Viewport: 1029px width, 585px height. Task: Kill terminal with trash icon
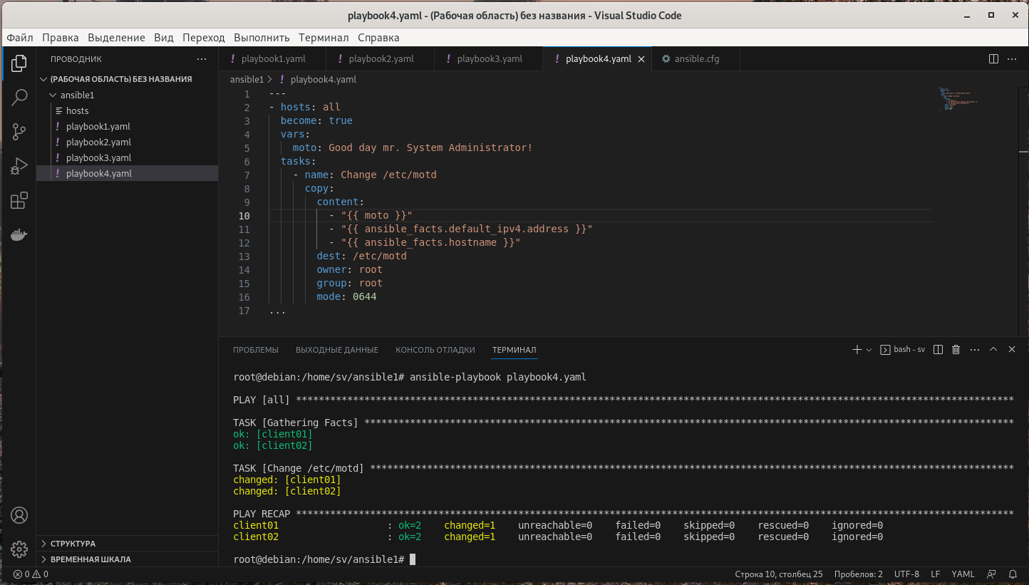pyautogui.click(x=956, y=350)
